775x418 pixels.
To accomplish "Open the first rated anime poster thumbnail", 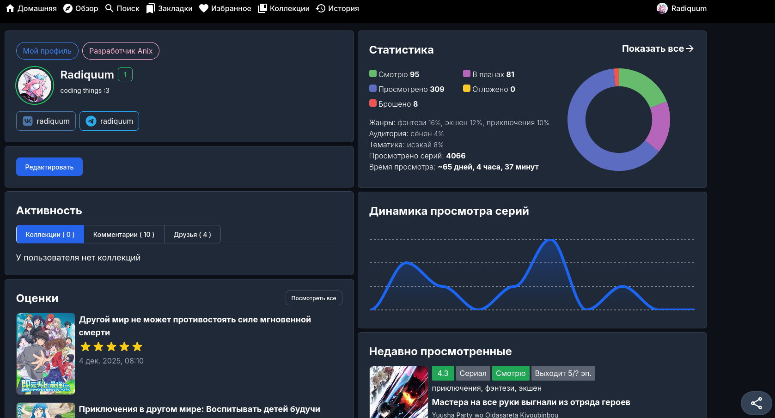I will (x=46, y=353).
